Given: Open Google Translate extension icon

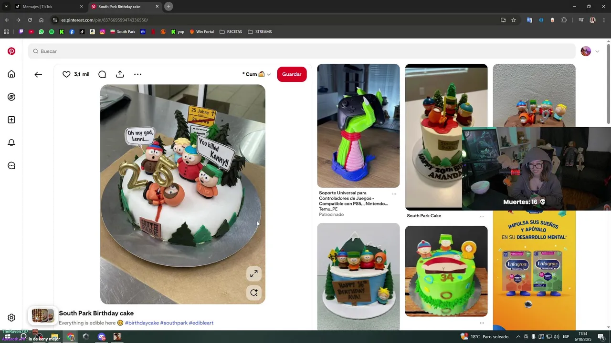Looking at the screenshot, I should 529,20.
